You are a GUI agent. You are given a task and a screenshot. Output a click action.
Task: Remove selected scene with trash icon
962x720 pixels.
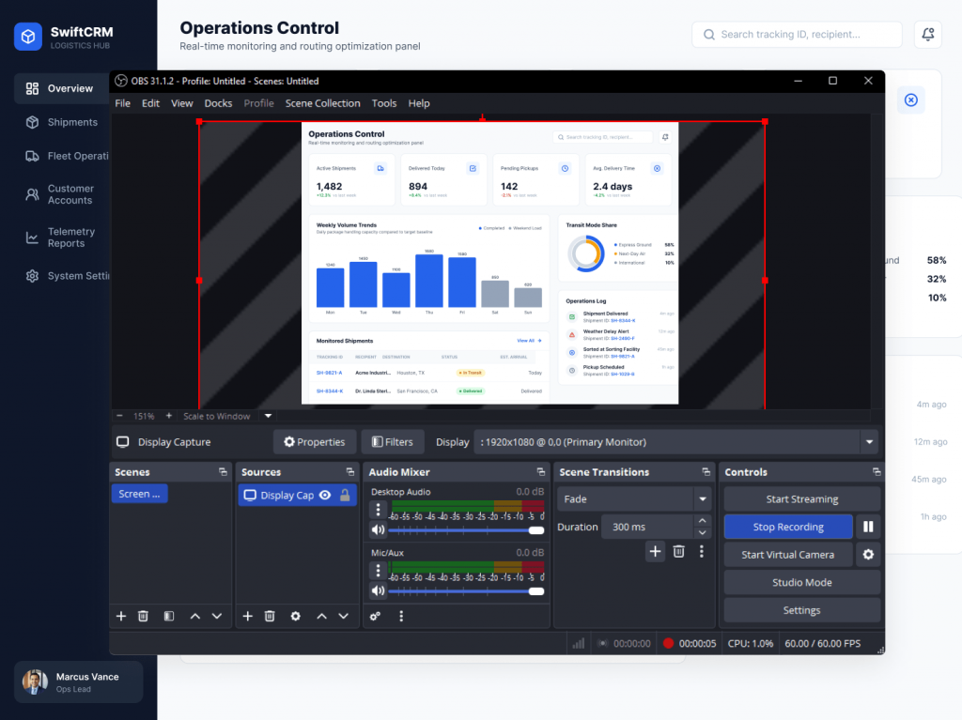pyautogui.click(x=143, y=616)
